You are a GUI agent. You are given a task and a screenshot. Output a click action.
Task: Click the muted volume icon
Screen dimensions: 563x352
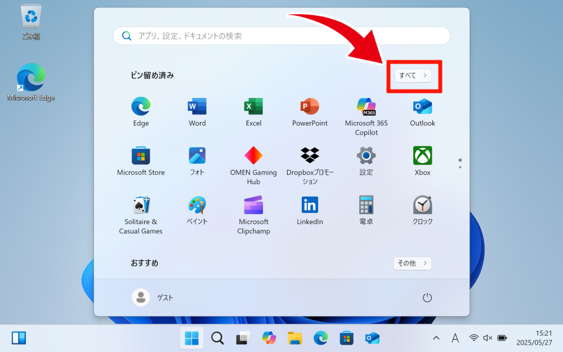pos(488,338)
